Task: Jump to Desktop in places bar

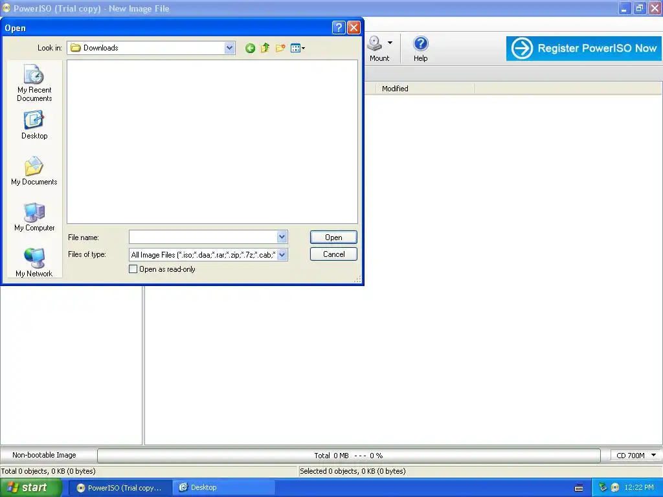Action: click(x=34, y=125)
